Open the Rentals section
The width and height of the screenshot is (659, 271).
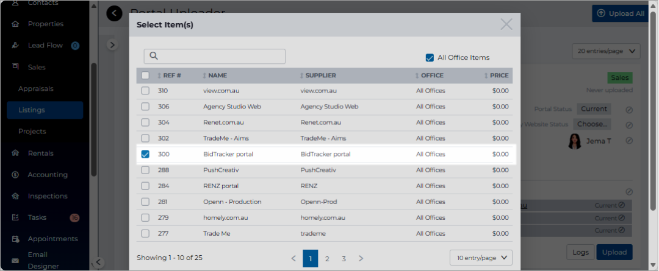pos(41,153)
